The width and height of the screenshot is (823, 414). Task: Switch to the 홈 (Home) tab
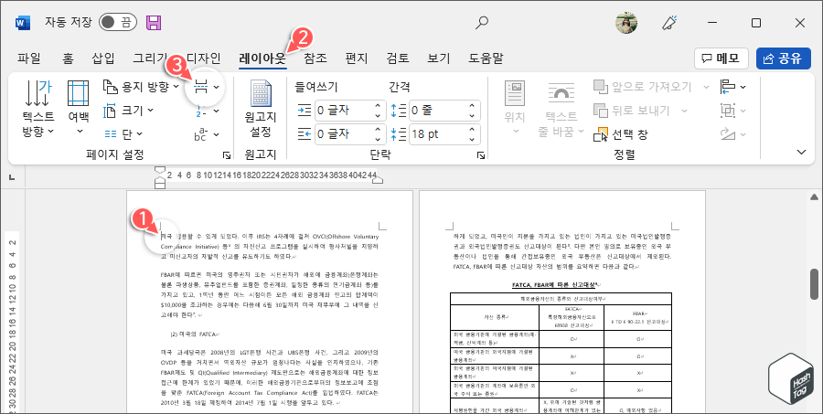click(x=69, y=58)
